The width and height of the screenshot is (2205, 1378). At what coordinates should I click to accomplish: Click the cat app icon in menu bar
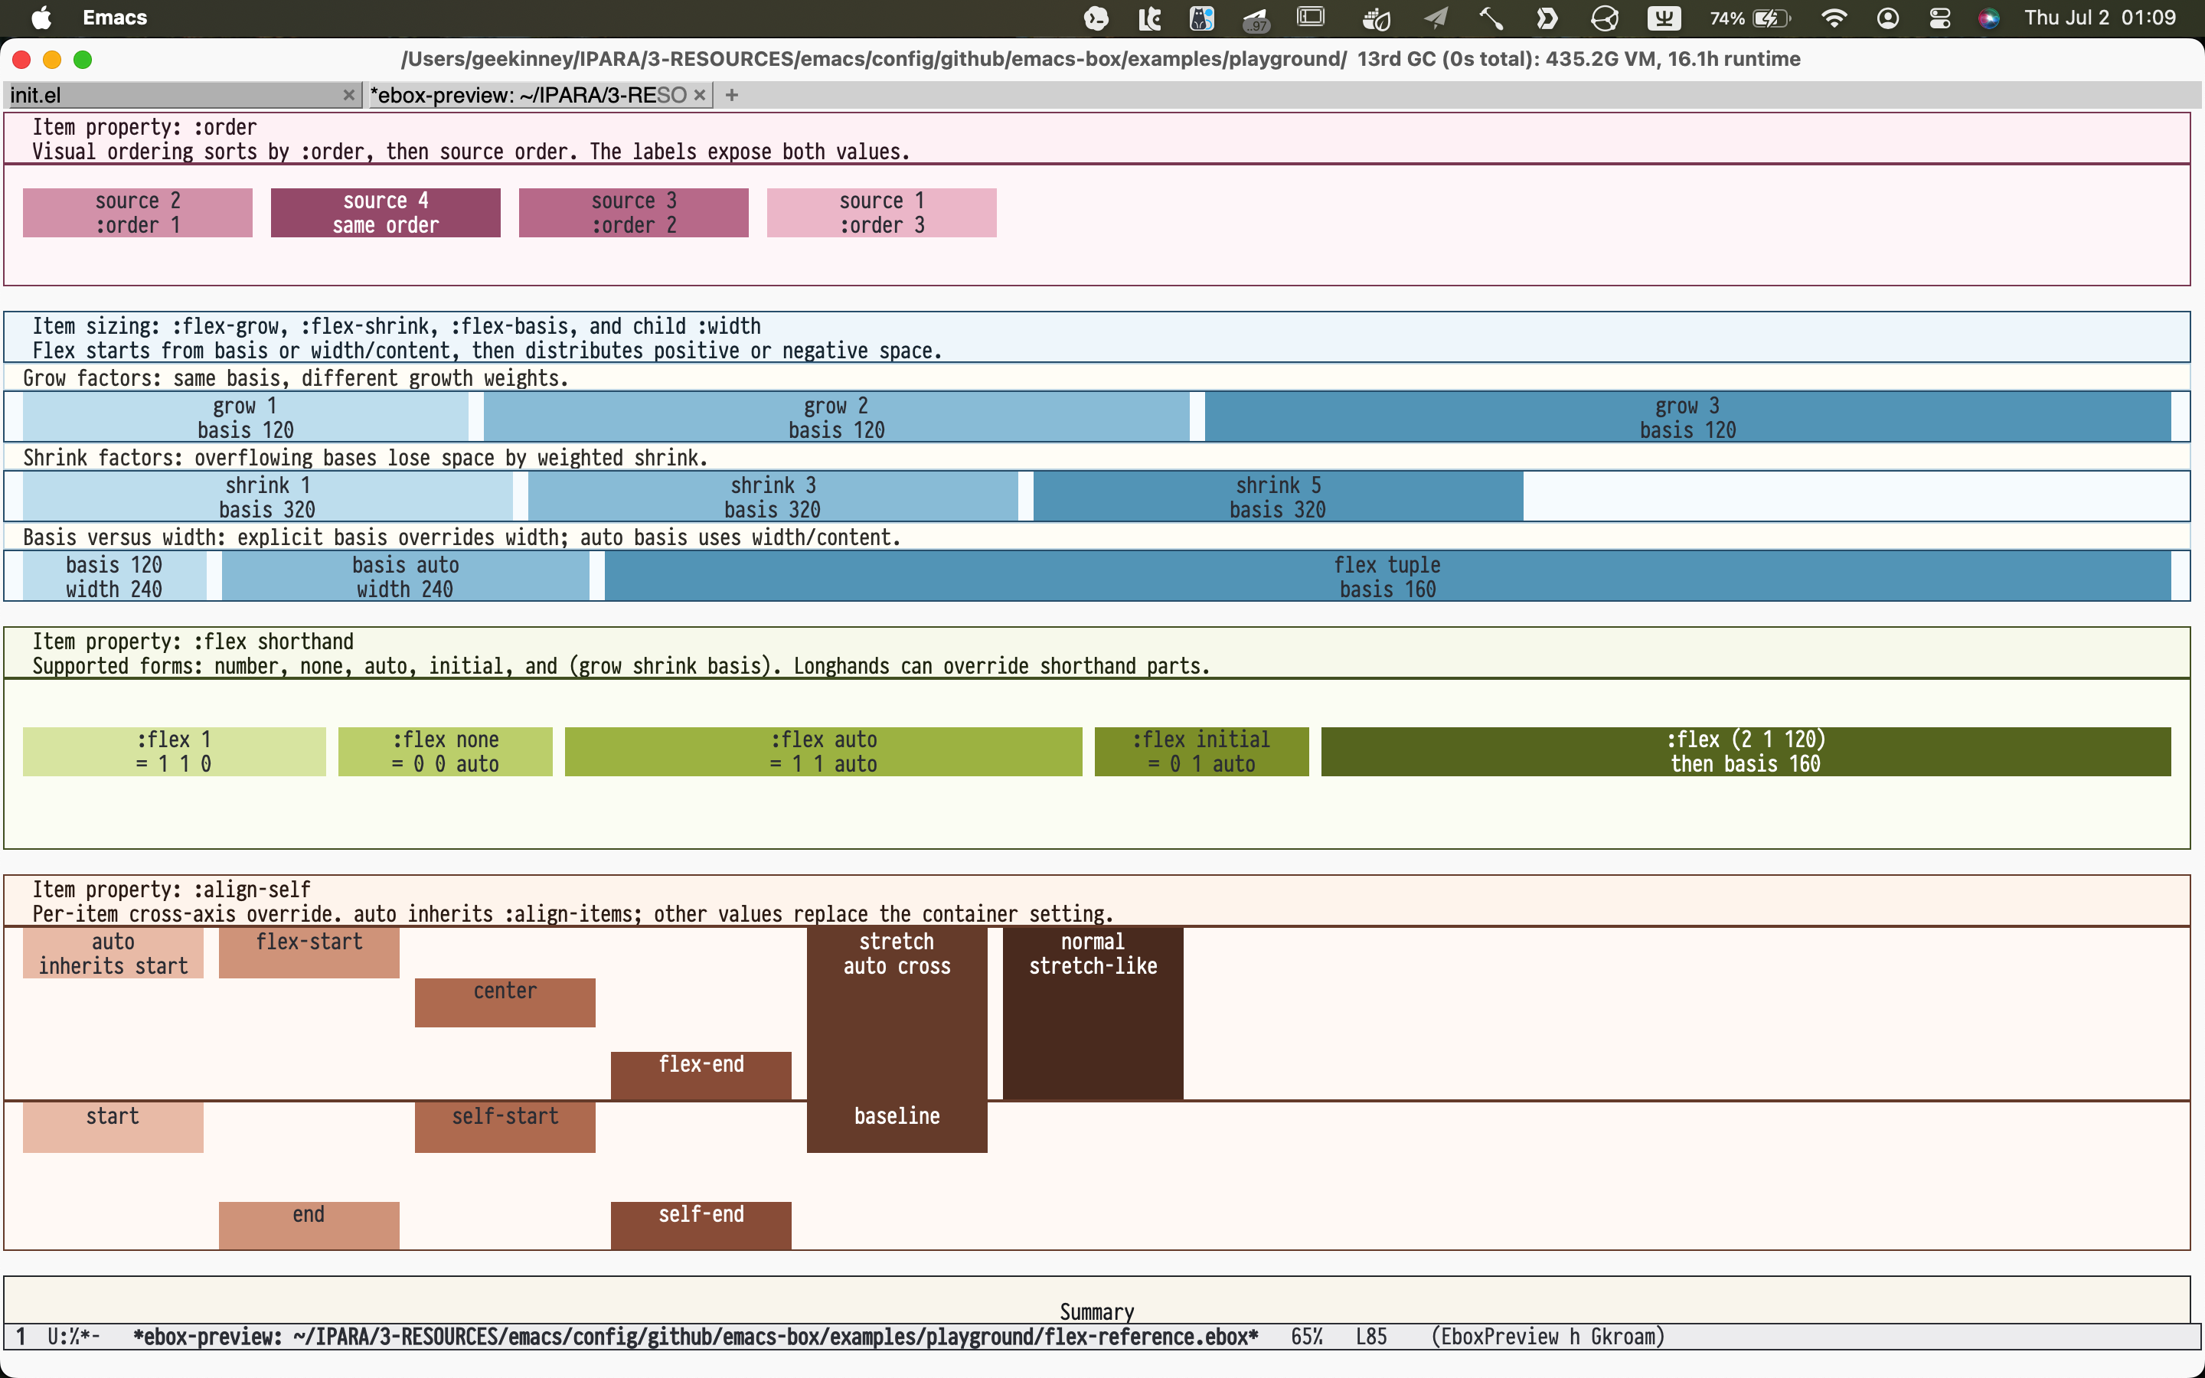tap(1202, 18)
